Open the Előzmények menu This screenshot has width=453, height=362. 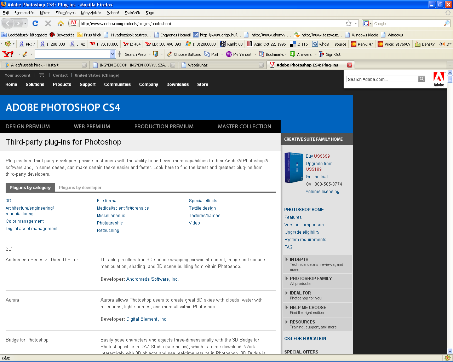[x=65, y=13]
